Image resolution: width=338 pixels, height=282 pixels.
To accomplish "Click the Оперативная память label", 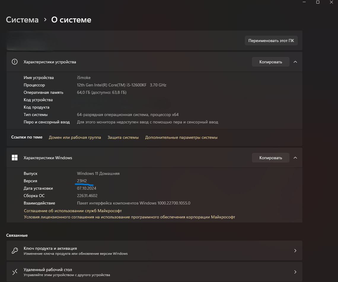I will 44,93.
